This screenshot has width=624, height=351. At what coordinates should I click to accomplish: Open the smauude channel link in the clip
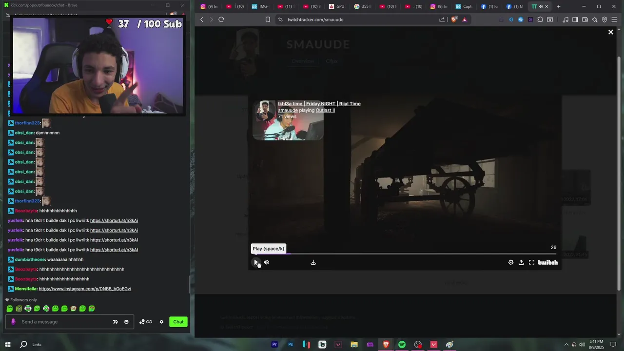tap(288, 110)
